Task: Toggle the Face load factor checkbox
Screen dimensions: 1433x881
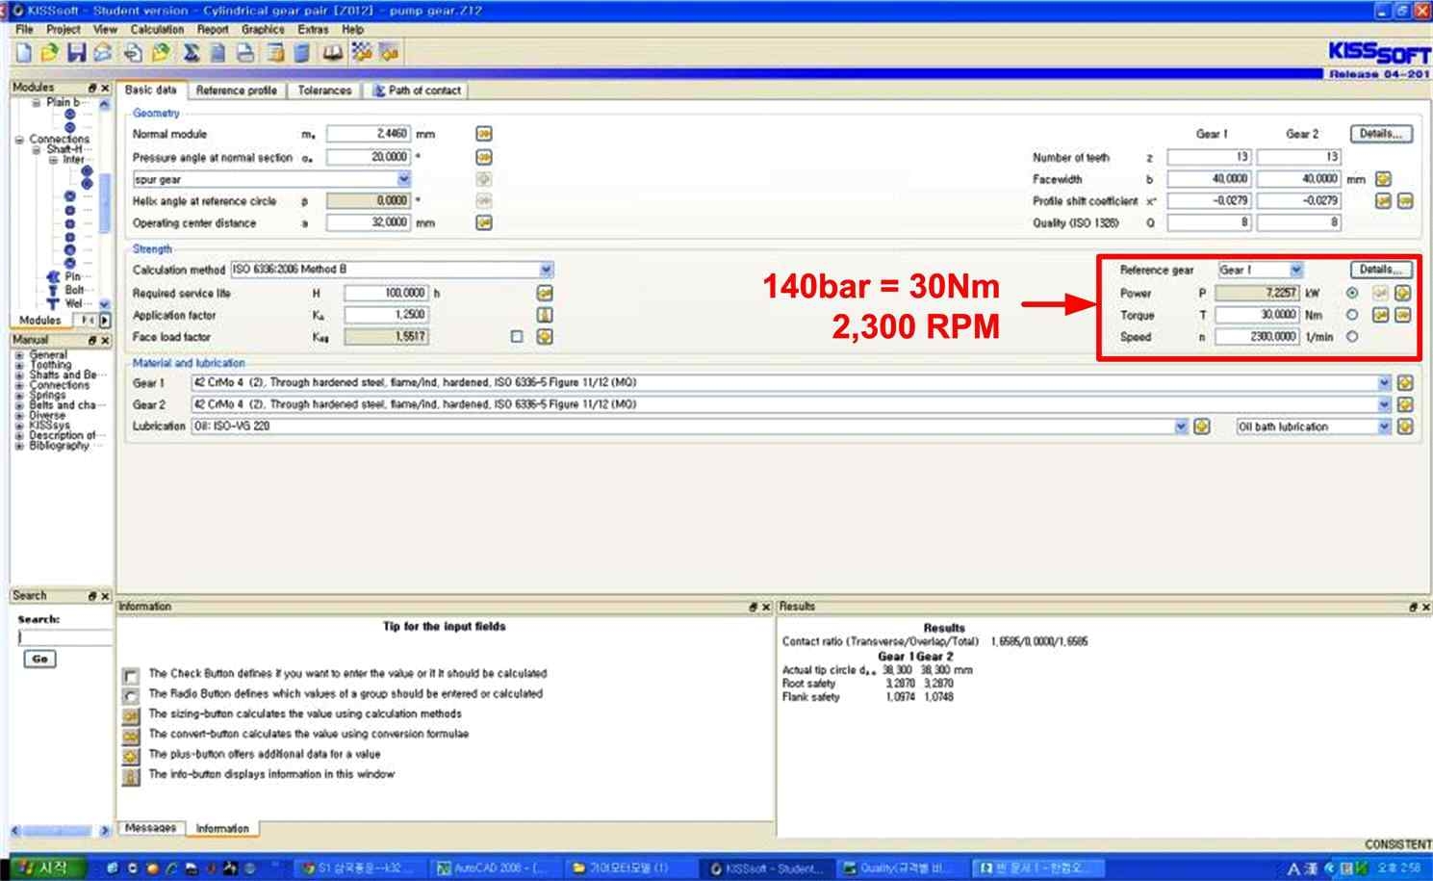Action: [517, 337]
